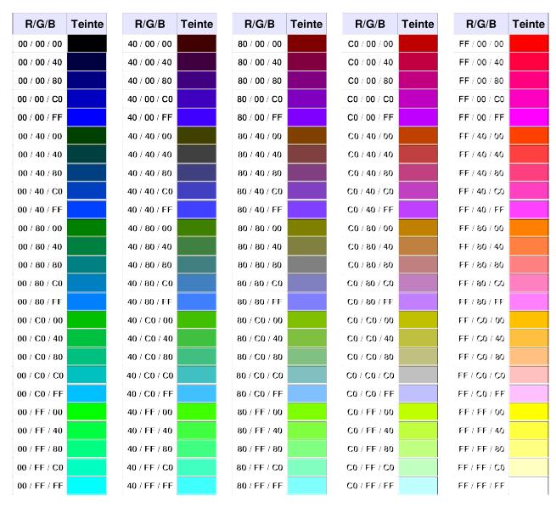Pick the olive swatch for 80 / 80 / 00
Image resolution: width=556 pixels, height=513 pixels.
coord(307,228)
